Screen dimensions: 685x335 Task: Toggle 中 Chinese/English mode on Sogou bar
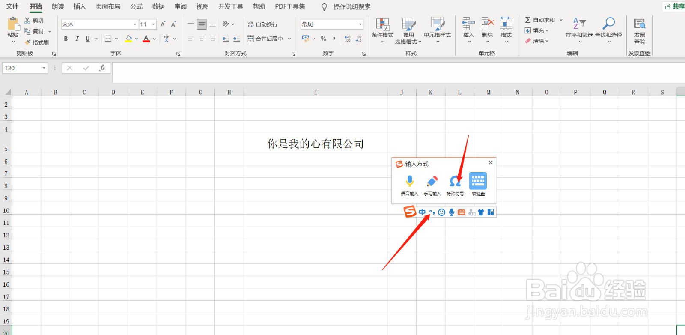(x=422, y=212)
